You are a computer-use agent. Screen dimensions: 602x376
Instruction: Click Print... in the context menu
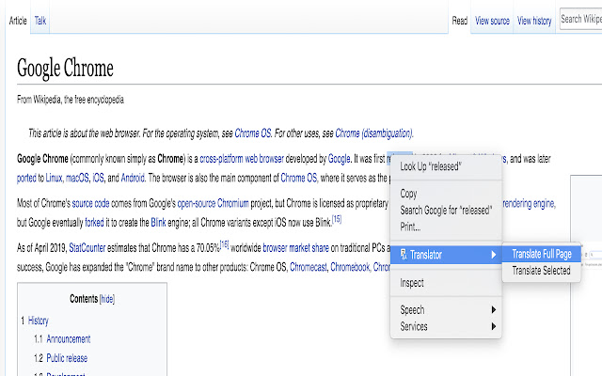(x=411, y=227)
